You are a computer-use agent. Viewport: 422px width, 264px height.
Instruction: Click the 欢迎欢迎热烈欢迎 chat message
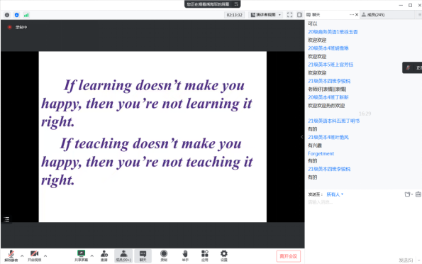click(326, 105)
